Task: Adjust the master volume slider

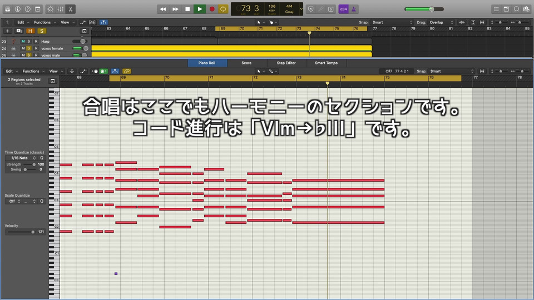Action: pyautogui.click(x=424, y=9)
